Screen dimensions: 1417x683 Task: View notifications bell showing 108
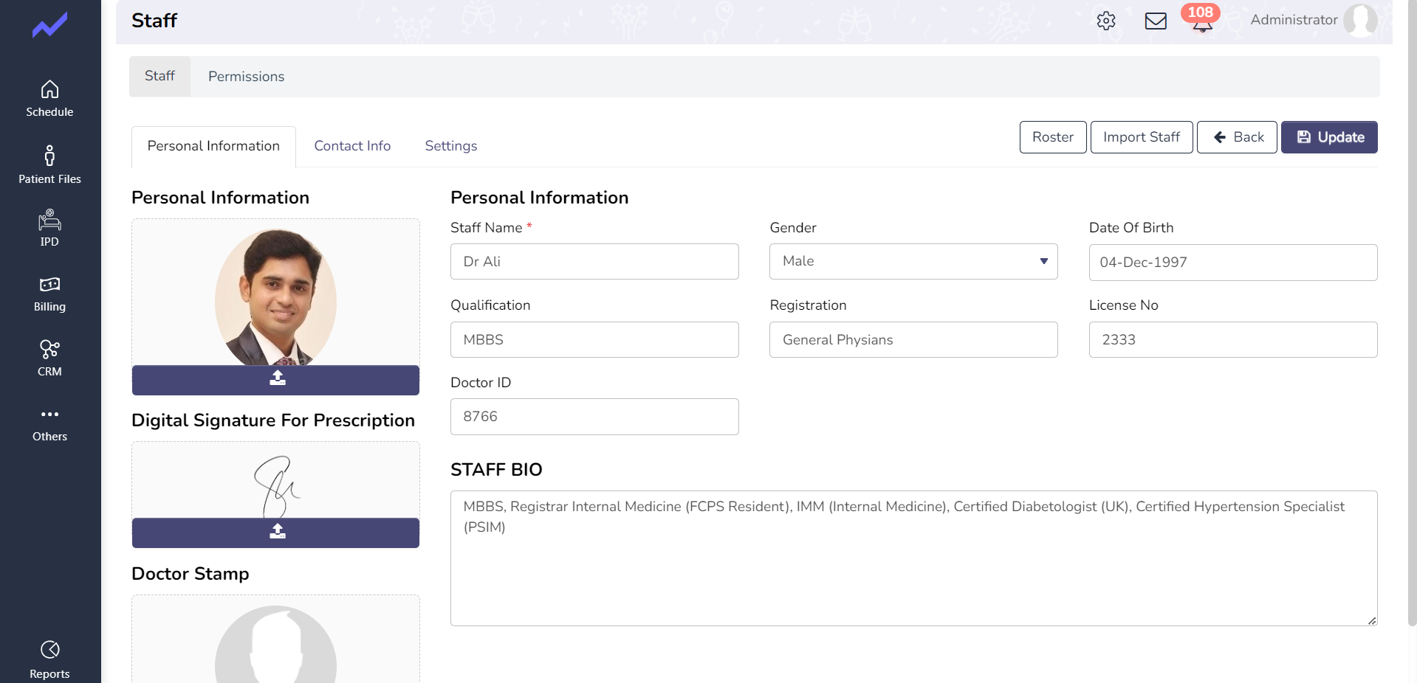[x=1201, y=19]
